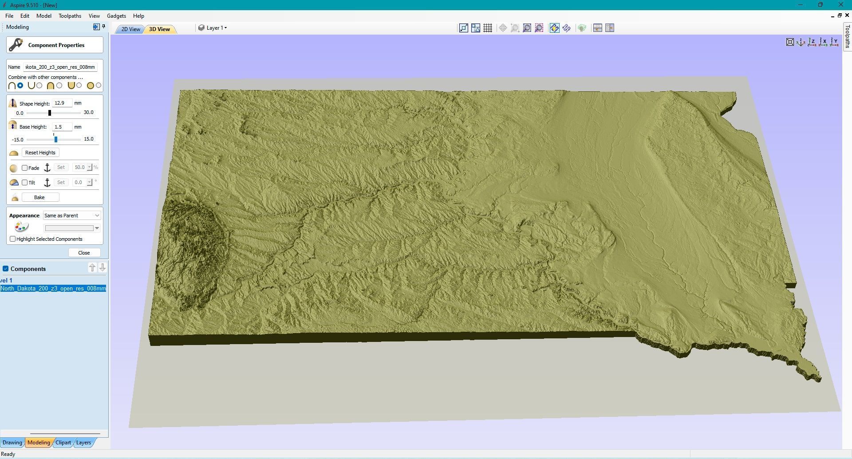The width and height of the screenshot is (852, 459).
Task: Toggle the shaded 3D lighting icon
Action: pyautogui.click(x=554, y=28)
